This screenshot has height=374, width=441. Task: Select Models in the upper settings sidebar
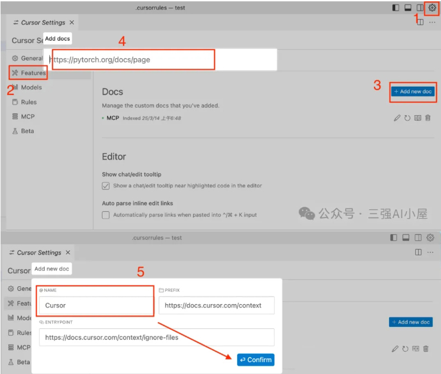[31, 87]
